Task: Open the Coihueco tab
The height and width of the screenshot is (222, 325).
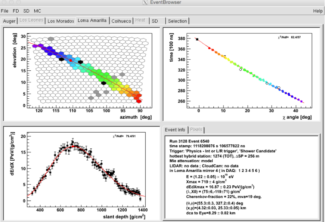Action: (x=121, y=21)
